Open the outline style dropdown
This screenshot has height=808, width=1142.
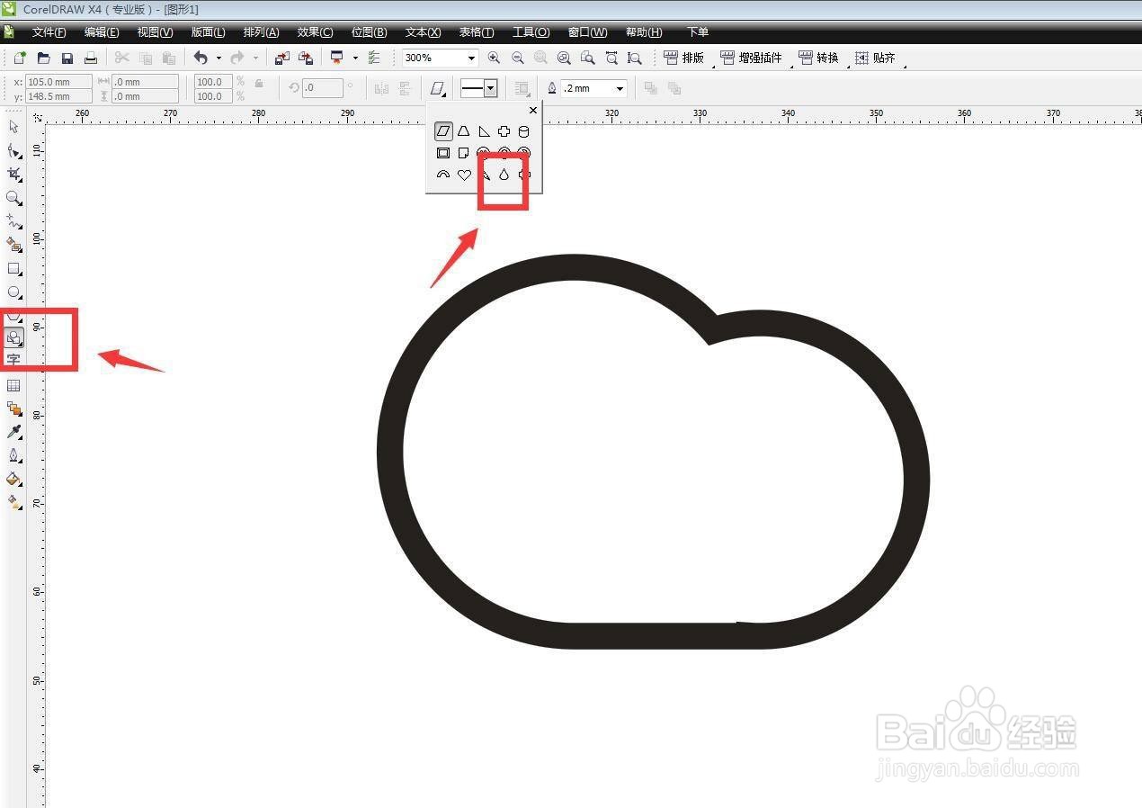point(491,88)
